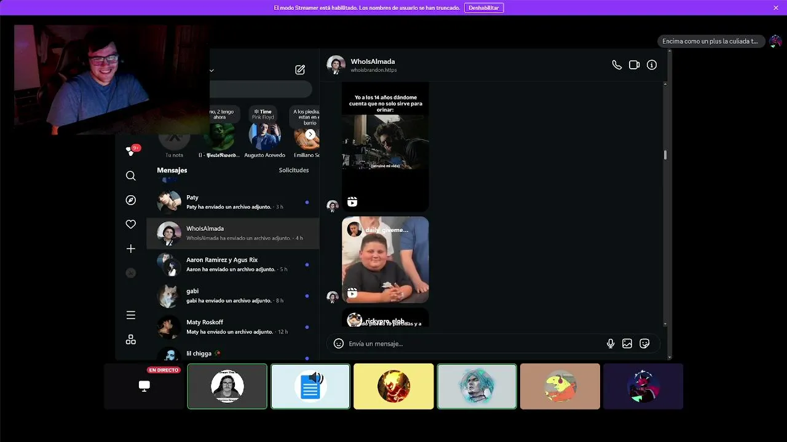Viewport: 787px width, 442px height.
Task: Open Explore compass icon
Action: (x=131, y=200)
